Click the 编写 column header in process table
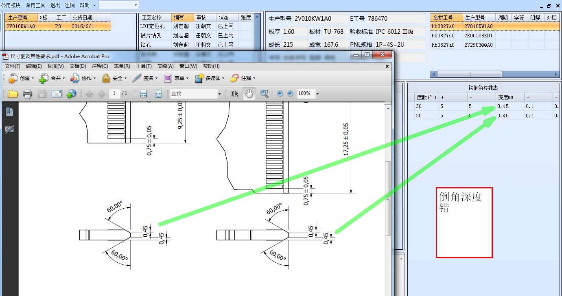562x296 pixels. click(x=183, y=17)
